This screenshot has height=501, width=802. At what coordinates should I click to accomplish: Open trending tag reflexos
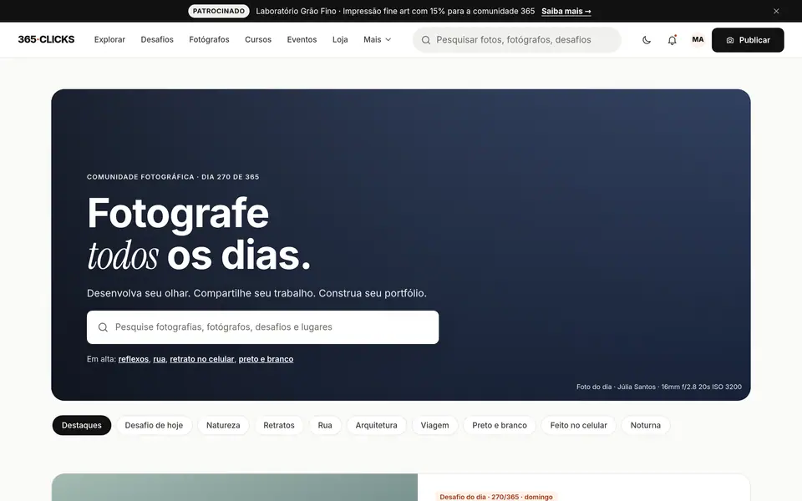[x=133, y=359]
